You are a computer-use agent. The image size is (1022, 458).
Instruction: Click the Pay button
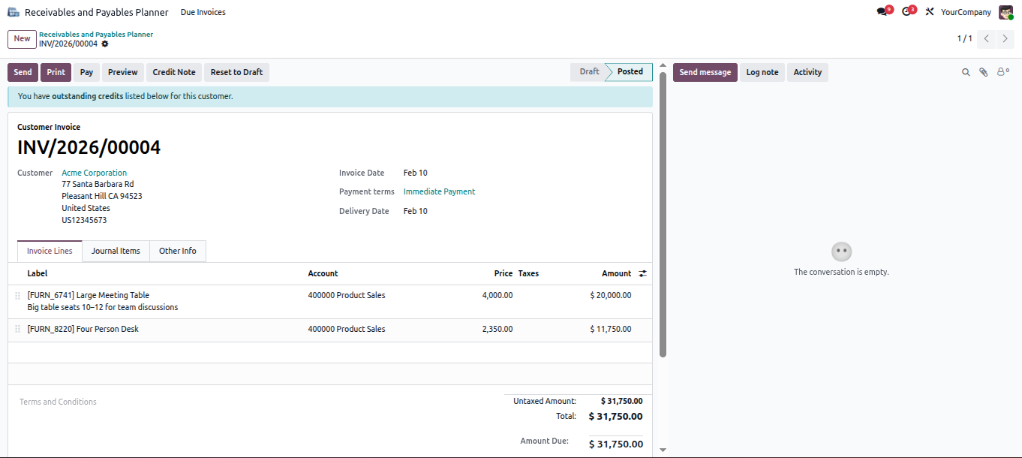[x=86, y=72]
